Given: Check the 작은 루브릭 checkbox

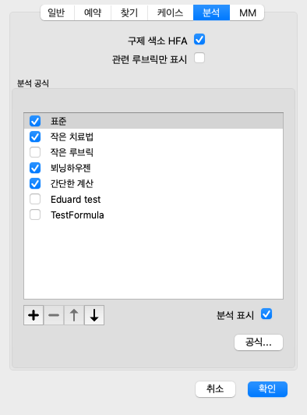Looking at the screenshot, I should [x=35, y=152].
